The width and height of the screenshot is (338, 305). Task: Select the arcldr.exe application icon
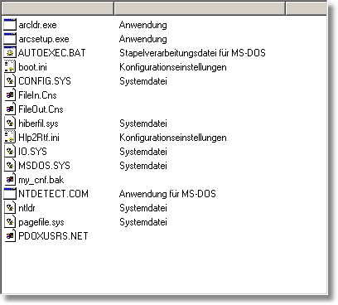(10, 25)
